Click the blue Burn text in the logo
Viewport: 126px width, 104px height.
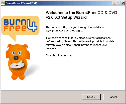point(15,22)
